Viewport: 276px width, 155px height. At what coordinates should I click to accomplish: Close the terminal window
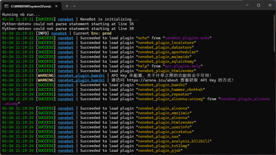click(x=270, y=5)
